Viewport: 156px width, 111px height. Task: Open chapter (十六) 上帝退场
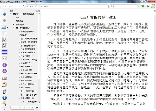click(x=26, y=84)
